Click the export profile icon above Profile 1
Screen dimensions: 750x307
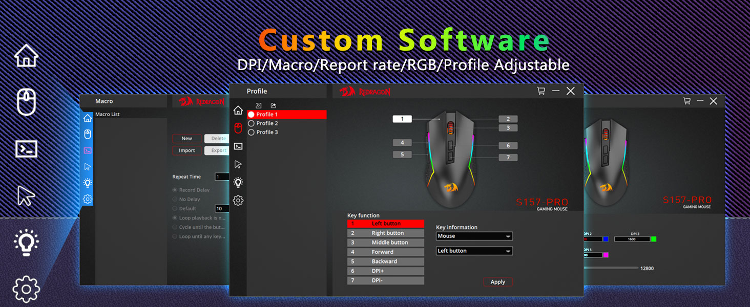tap(273, 105)
